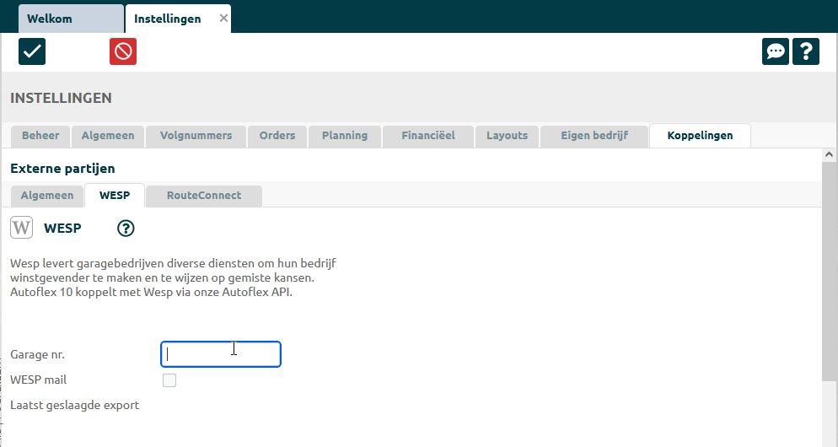Click the Garage nr. input field
Viewport: 838px width, 447px height.
[220, 354]
